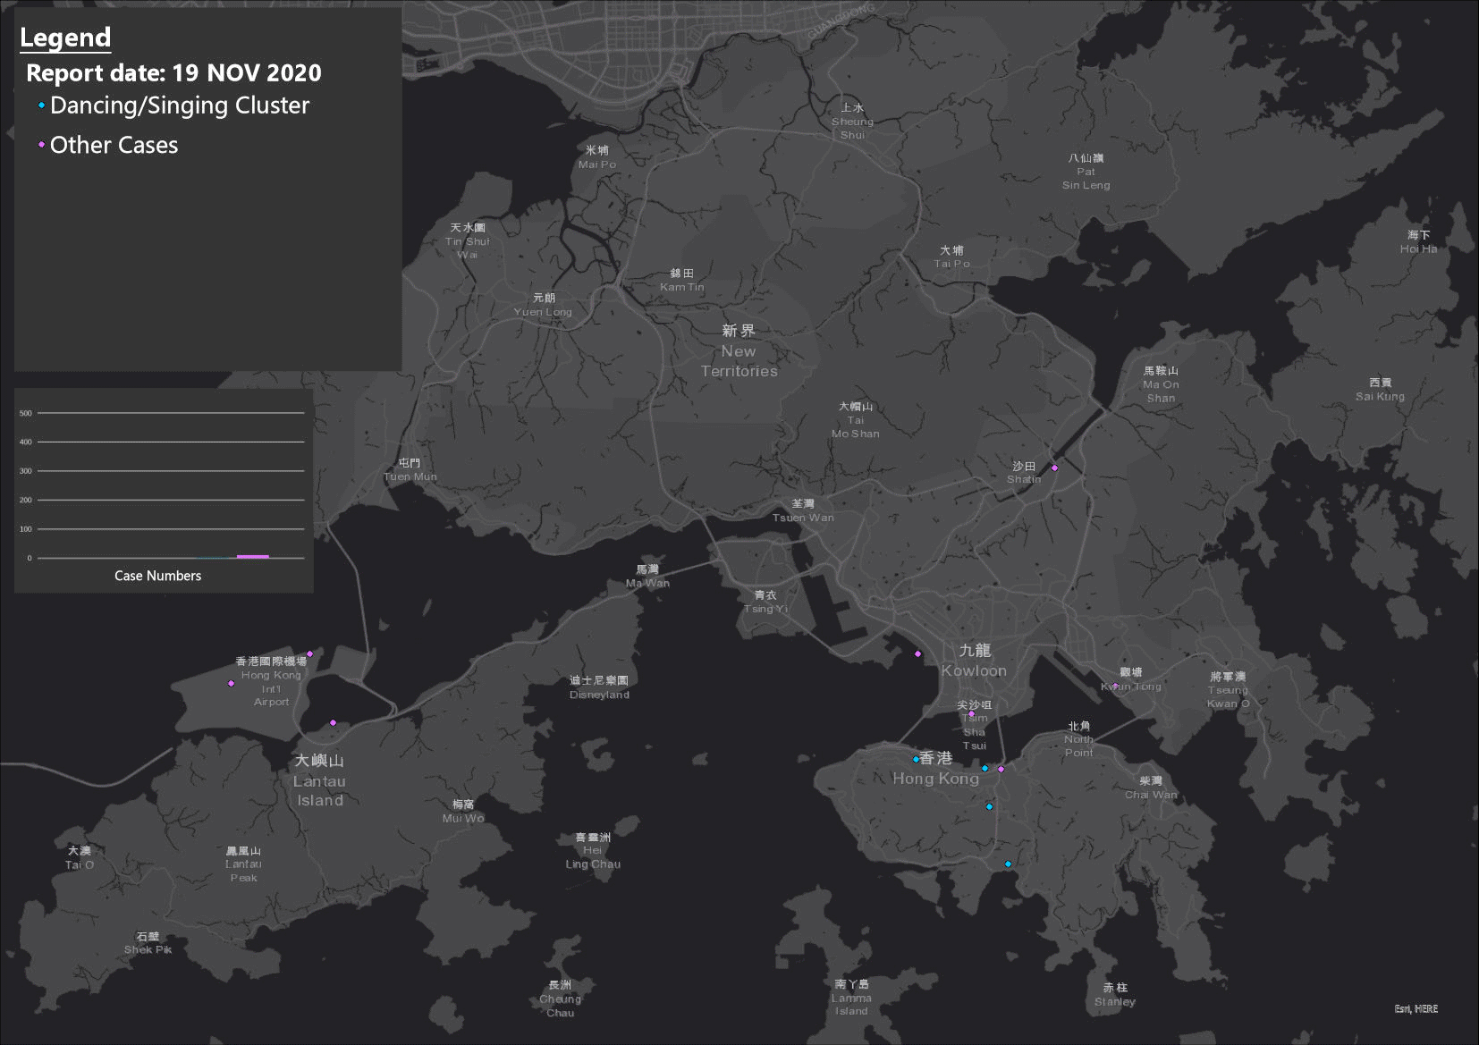Open the Esri, HERE attribution link

[1416, 1008]
